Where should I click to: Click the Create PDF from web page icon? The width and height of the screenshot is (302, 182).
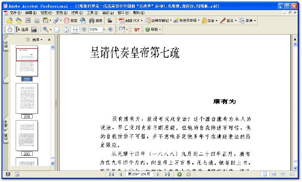pyautogui.click(x=19, y=21)
